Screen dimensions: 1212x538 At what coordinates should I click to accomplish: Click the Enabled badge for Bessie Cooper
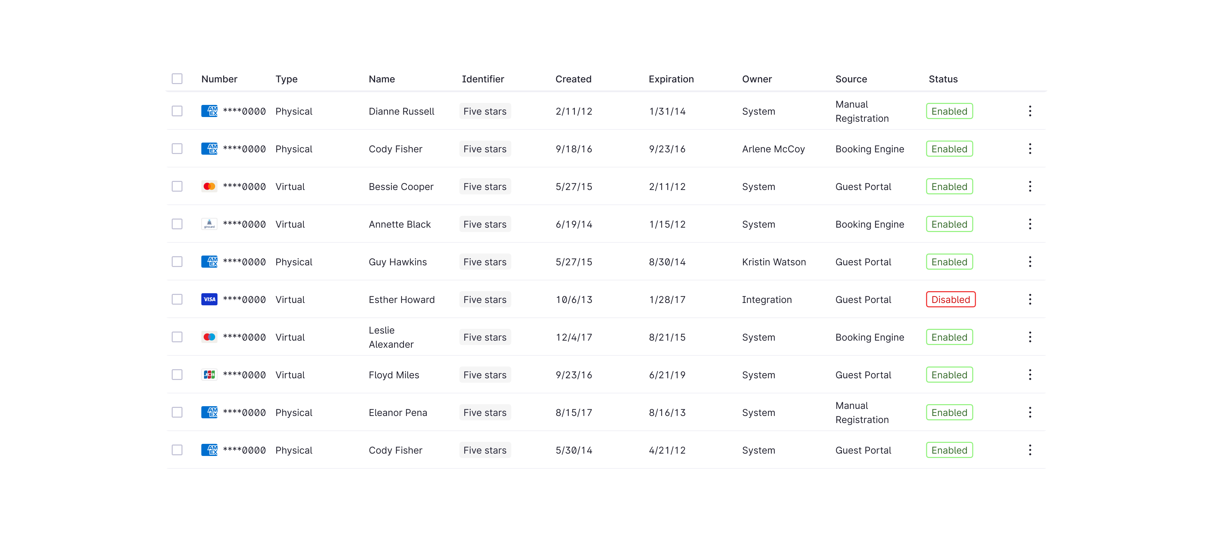pyautogui.click(x=949, y=187)
